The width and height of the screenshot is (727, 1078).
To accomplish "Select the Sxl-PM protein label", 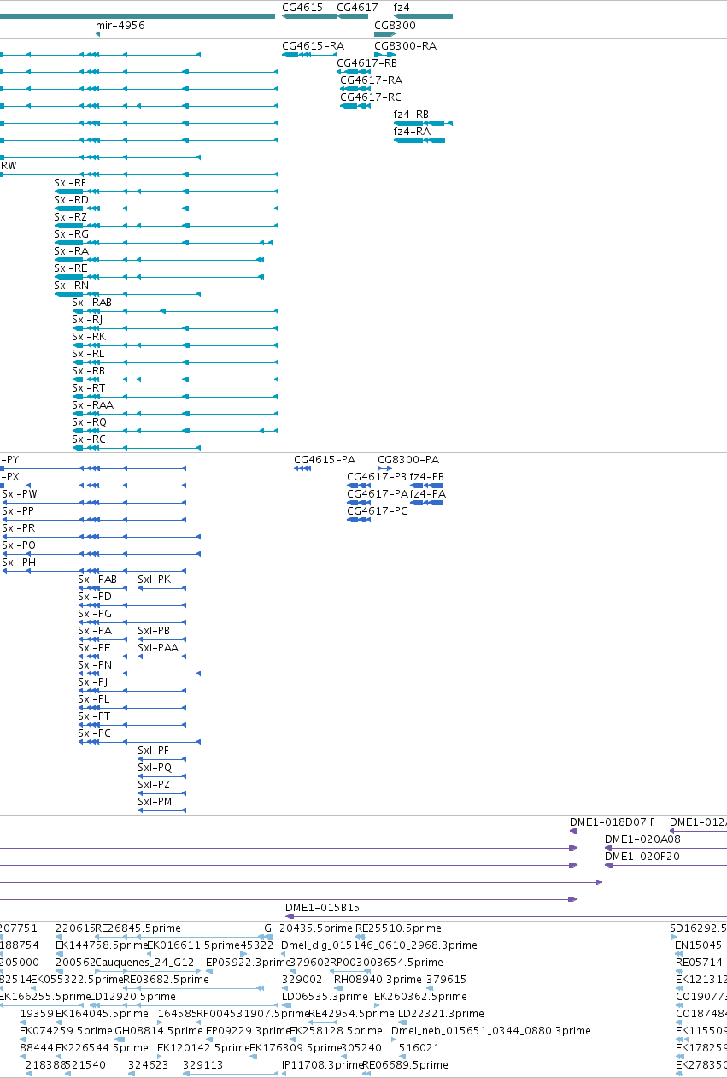I will pos(155,802).
